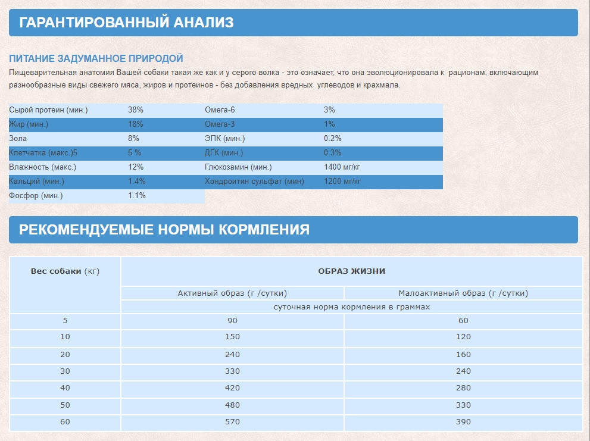Click the ГАРАНТИРОВАННЫЙ АНАЛИЗ header
590x441 pixels.
click(293, 23)
